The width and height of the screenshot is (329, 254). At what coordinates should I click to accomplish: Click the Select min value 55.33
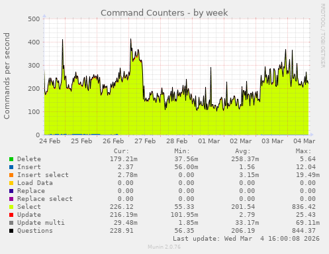pyautogui.click(x=184, y=207)
